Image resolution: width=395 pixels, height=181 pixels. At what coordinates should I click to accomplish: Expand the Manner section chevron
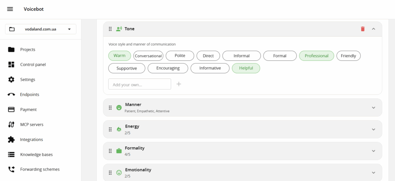[x=373, y=108]
